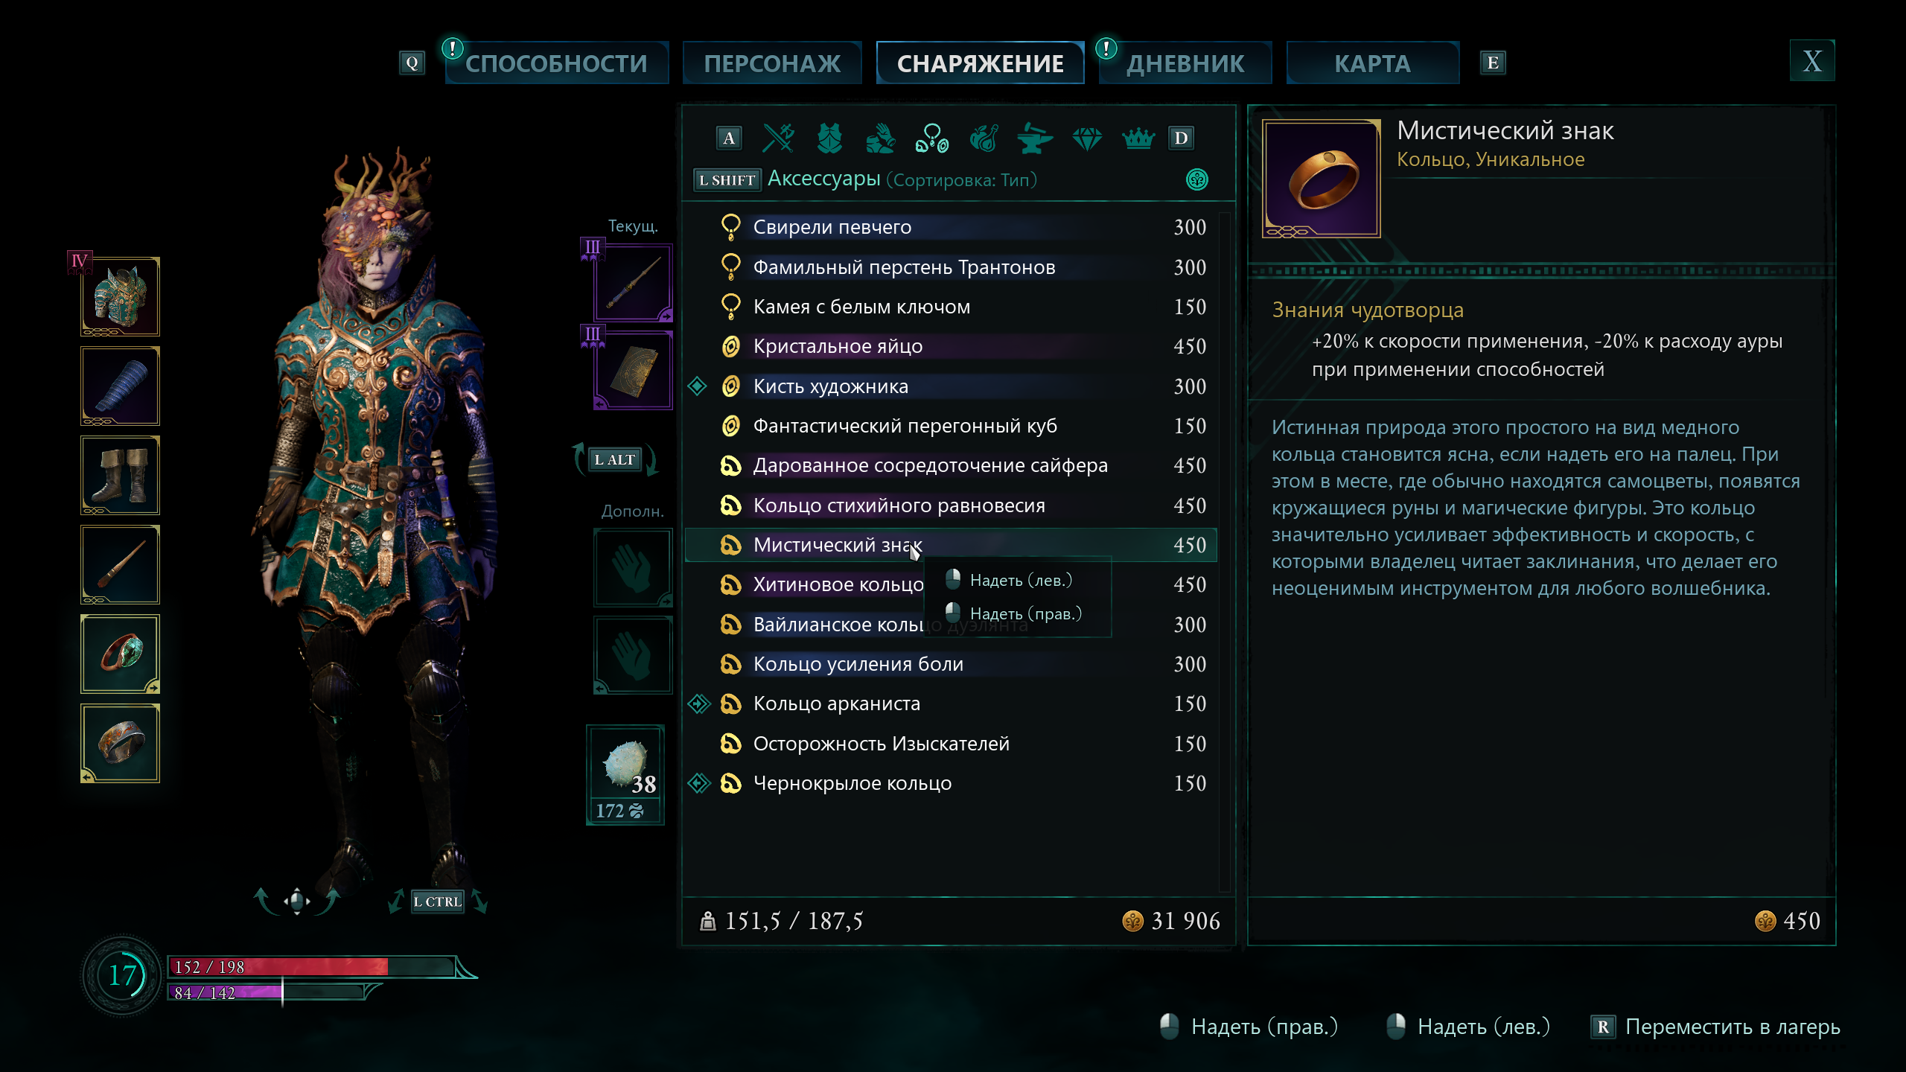Open the ДНЕВНИК tab
The width and height of the screenshot is (1906, 1072).
(x=1185, y=63)
